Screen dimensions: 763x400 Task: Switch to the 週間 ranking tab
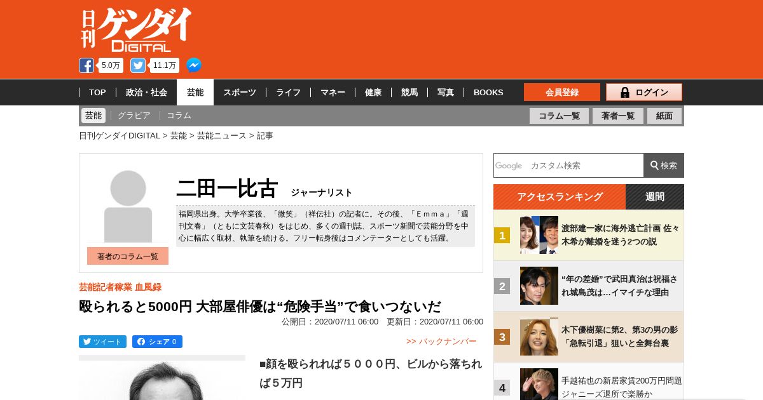coord(655,197)
